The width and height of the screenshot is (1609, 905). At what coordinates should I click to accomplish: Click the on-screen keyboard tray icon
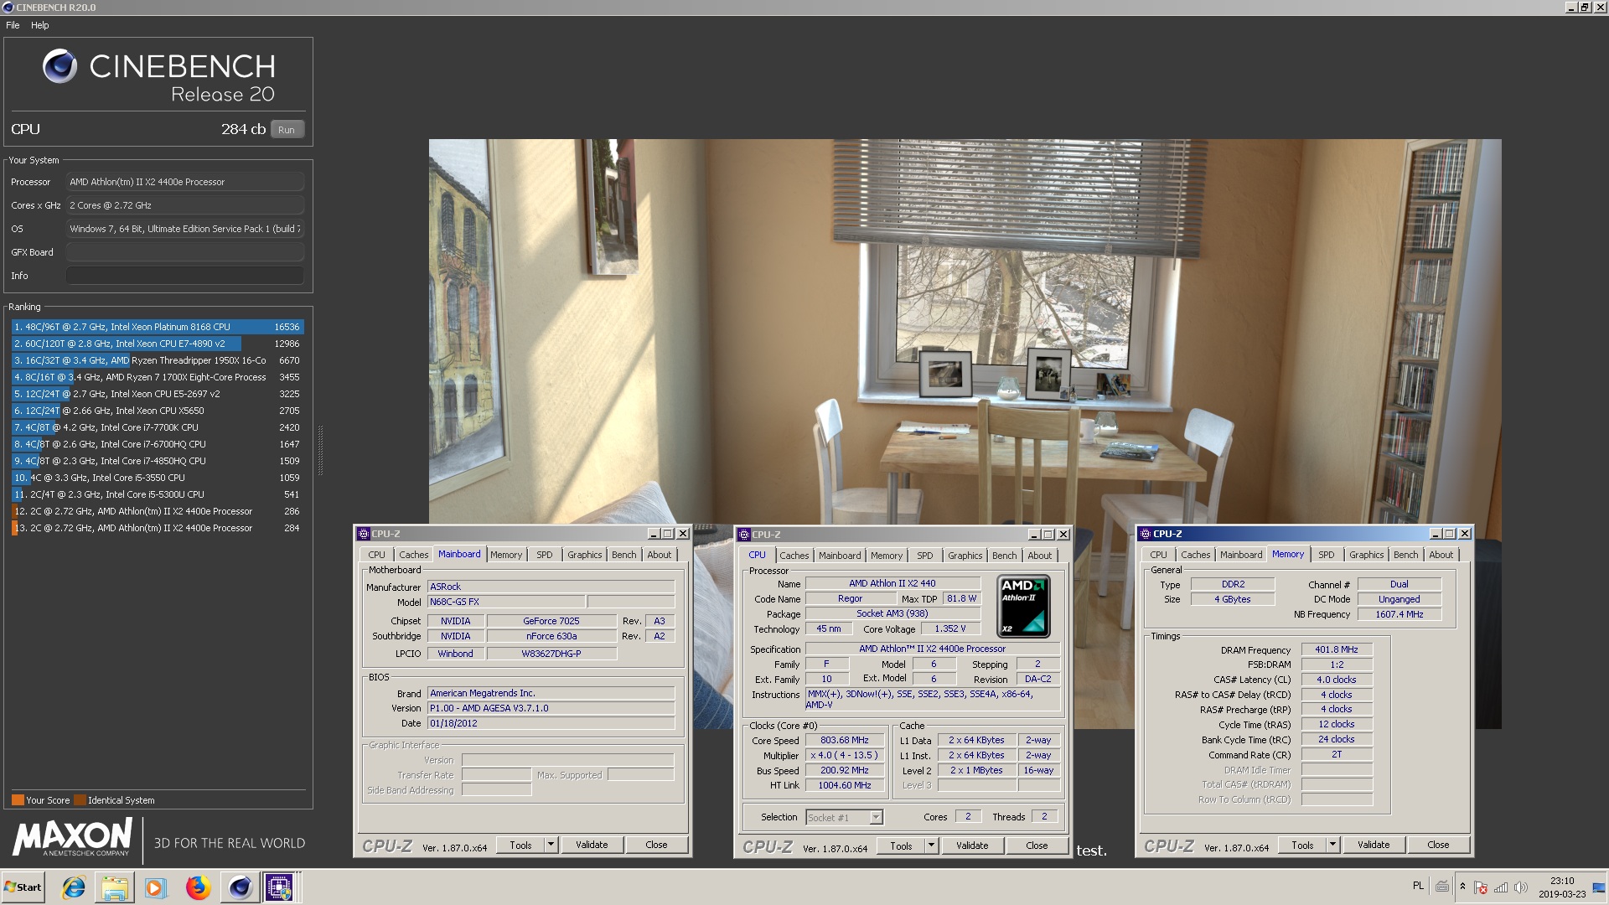(x=1442, y=887)
